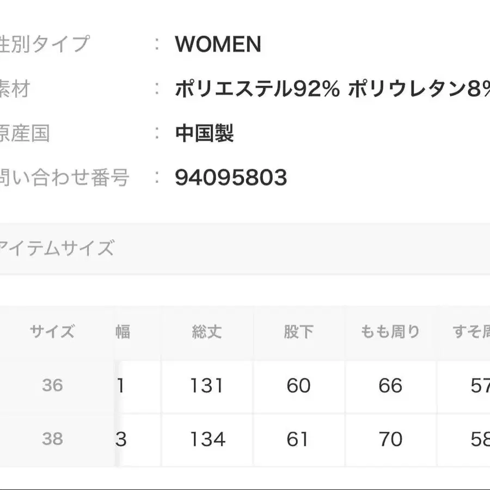Click the サイズ column header
490x490 pixels.
pos(52,332)
